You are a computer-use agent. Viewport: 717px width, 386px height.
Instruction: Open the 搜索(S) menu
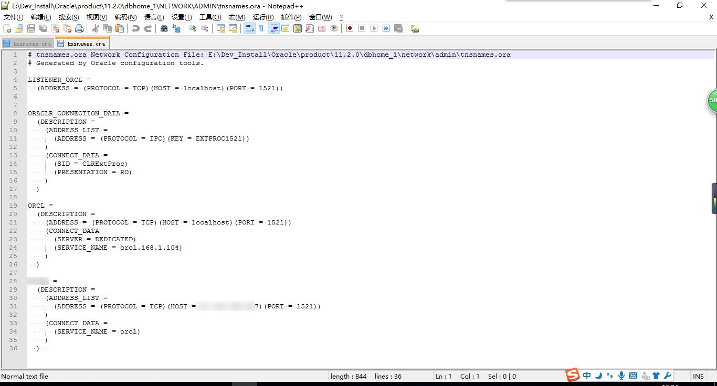69,17
